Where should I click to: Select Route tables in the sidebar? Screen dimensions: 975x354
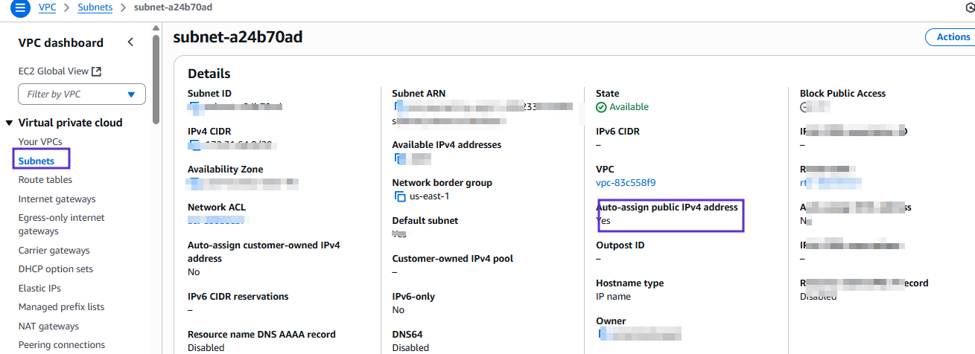[x=45, y=180]
